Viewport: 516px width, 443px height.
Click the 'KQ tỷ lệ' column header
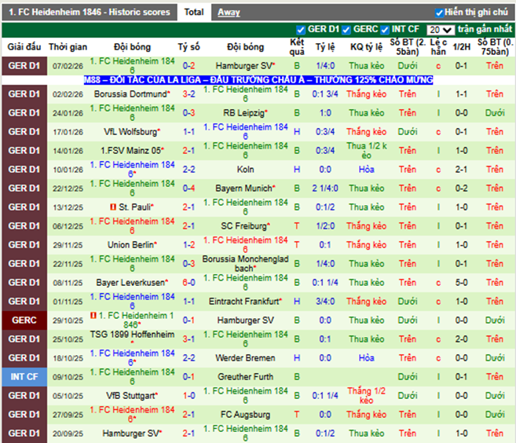pos(366,47)
